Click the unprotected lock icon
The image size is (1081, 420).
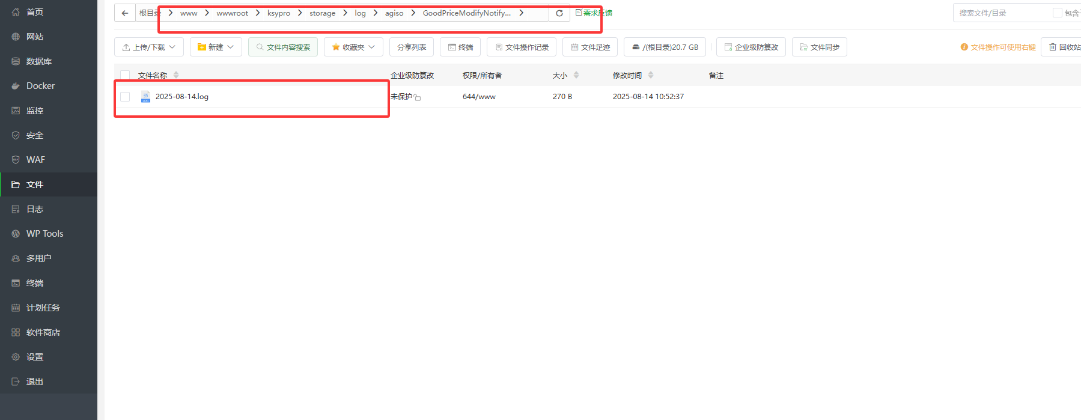coord(418,97)
